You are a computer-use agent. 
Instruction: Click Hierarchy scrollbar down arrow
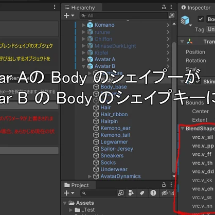tap(174, 176)
